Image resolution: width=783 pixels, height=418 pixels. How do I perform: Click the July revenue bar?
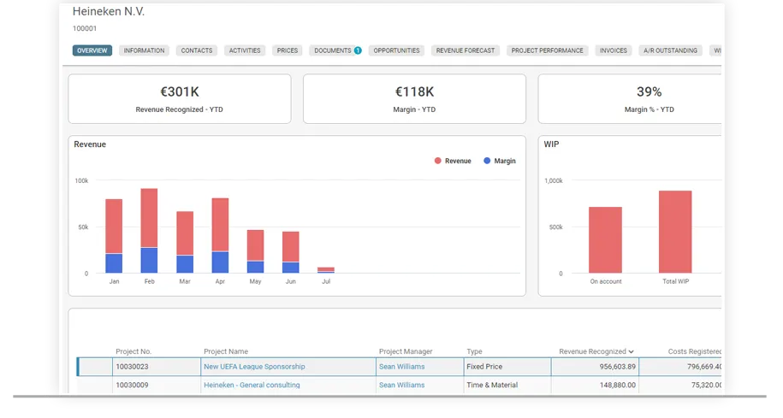tap(326, 269)
